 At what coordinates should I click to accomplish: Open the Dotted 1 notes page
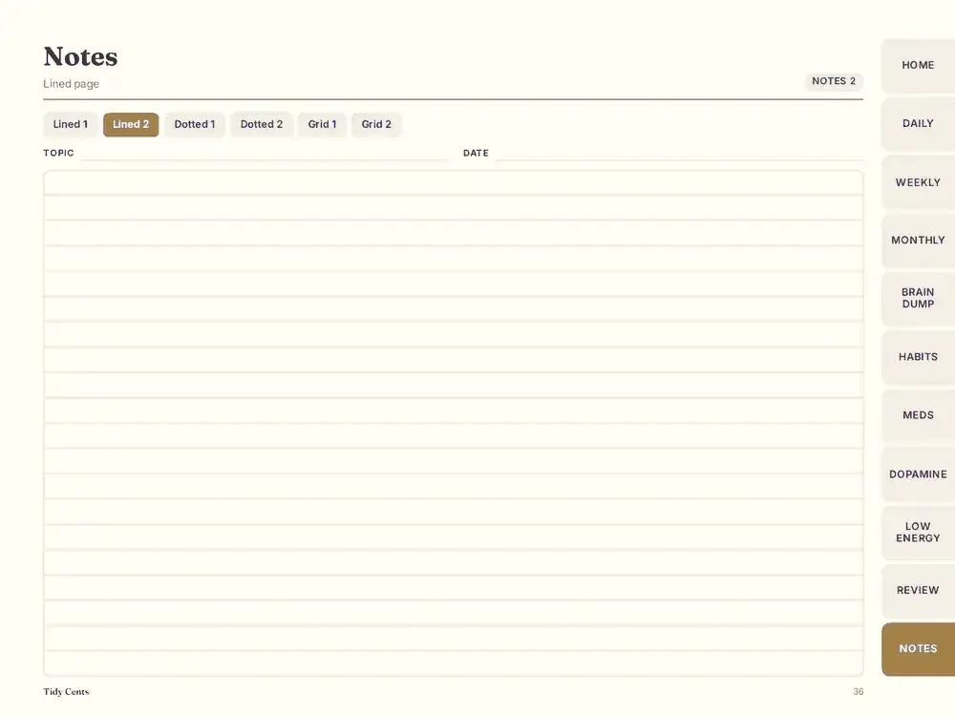195,124
